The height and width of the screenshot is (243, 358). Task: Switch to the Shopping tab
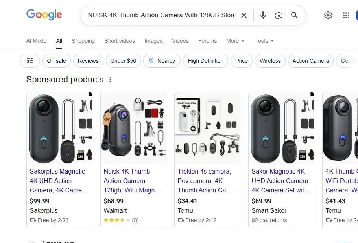(x=83, y=41)
